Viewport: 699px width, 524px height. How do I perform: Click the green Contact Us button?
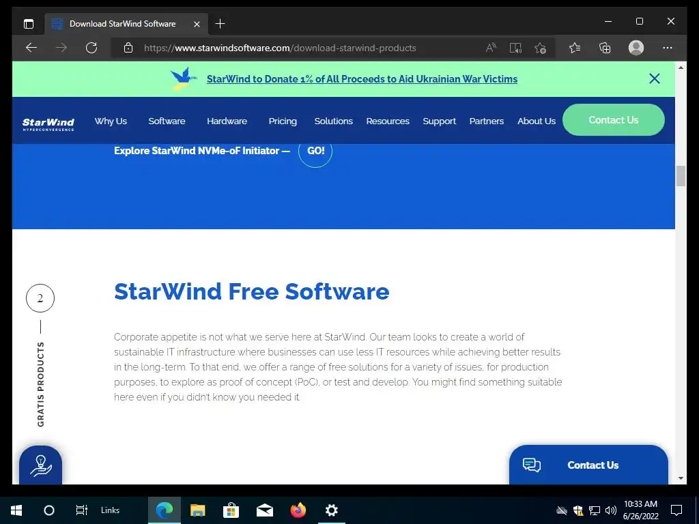[614, 120]
